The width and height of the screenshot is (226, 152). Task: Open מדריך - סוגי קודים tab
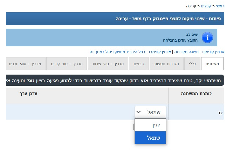(67, 63)
